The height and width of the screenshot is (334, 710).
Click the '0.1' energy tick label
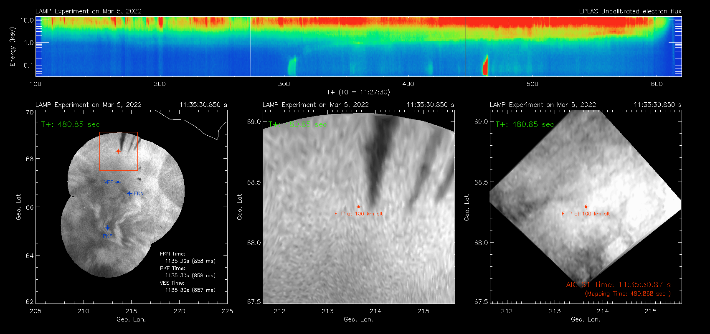point(29,65)
